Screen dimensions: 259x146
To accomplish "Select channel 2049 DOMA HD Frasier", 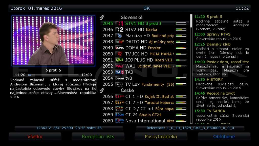I will 144,48.
